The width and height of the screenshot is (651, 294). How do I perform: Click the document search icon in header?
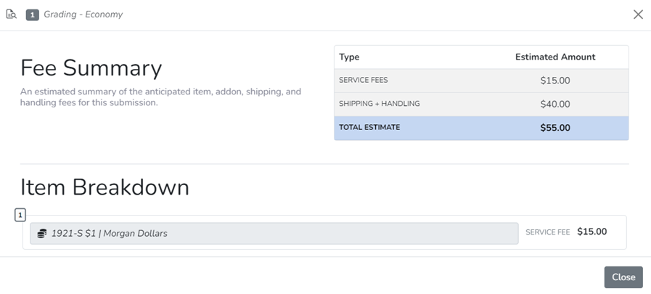(11, 15)
